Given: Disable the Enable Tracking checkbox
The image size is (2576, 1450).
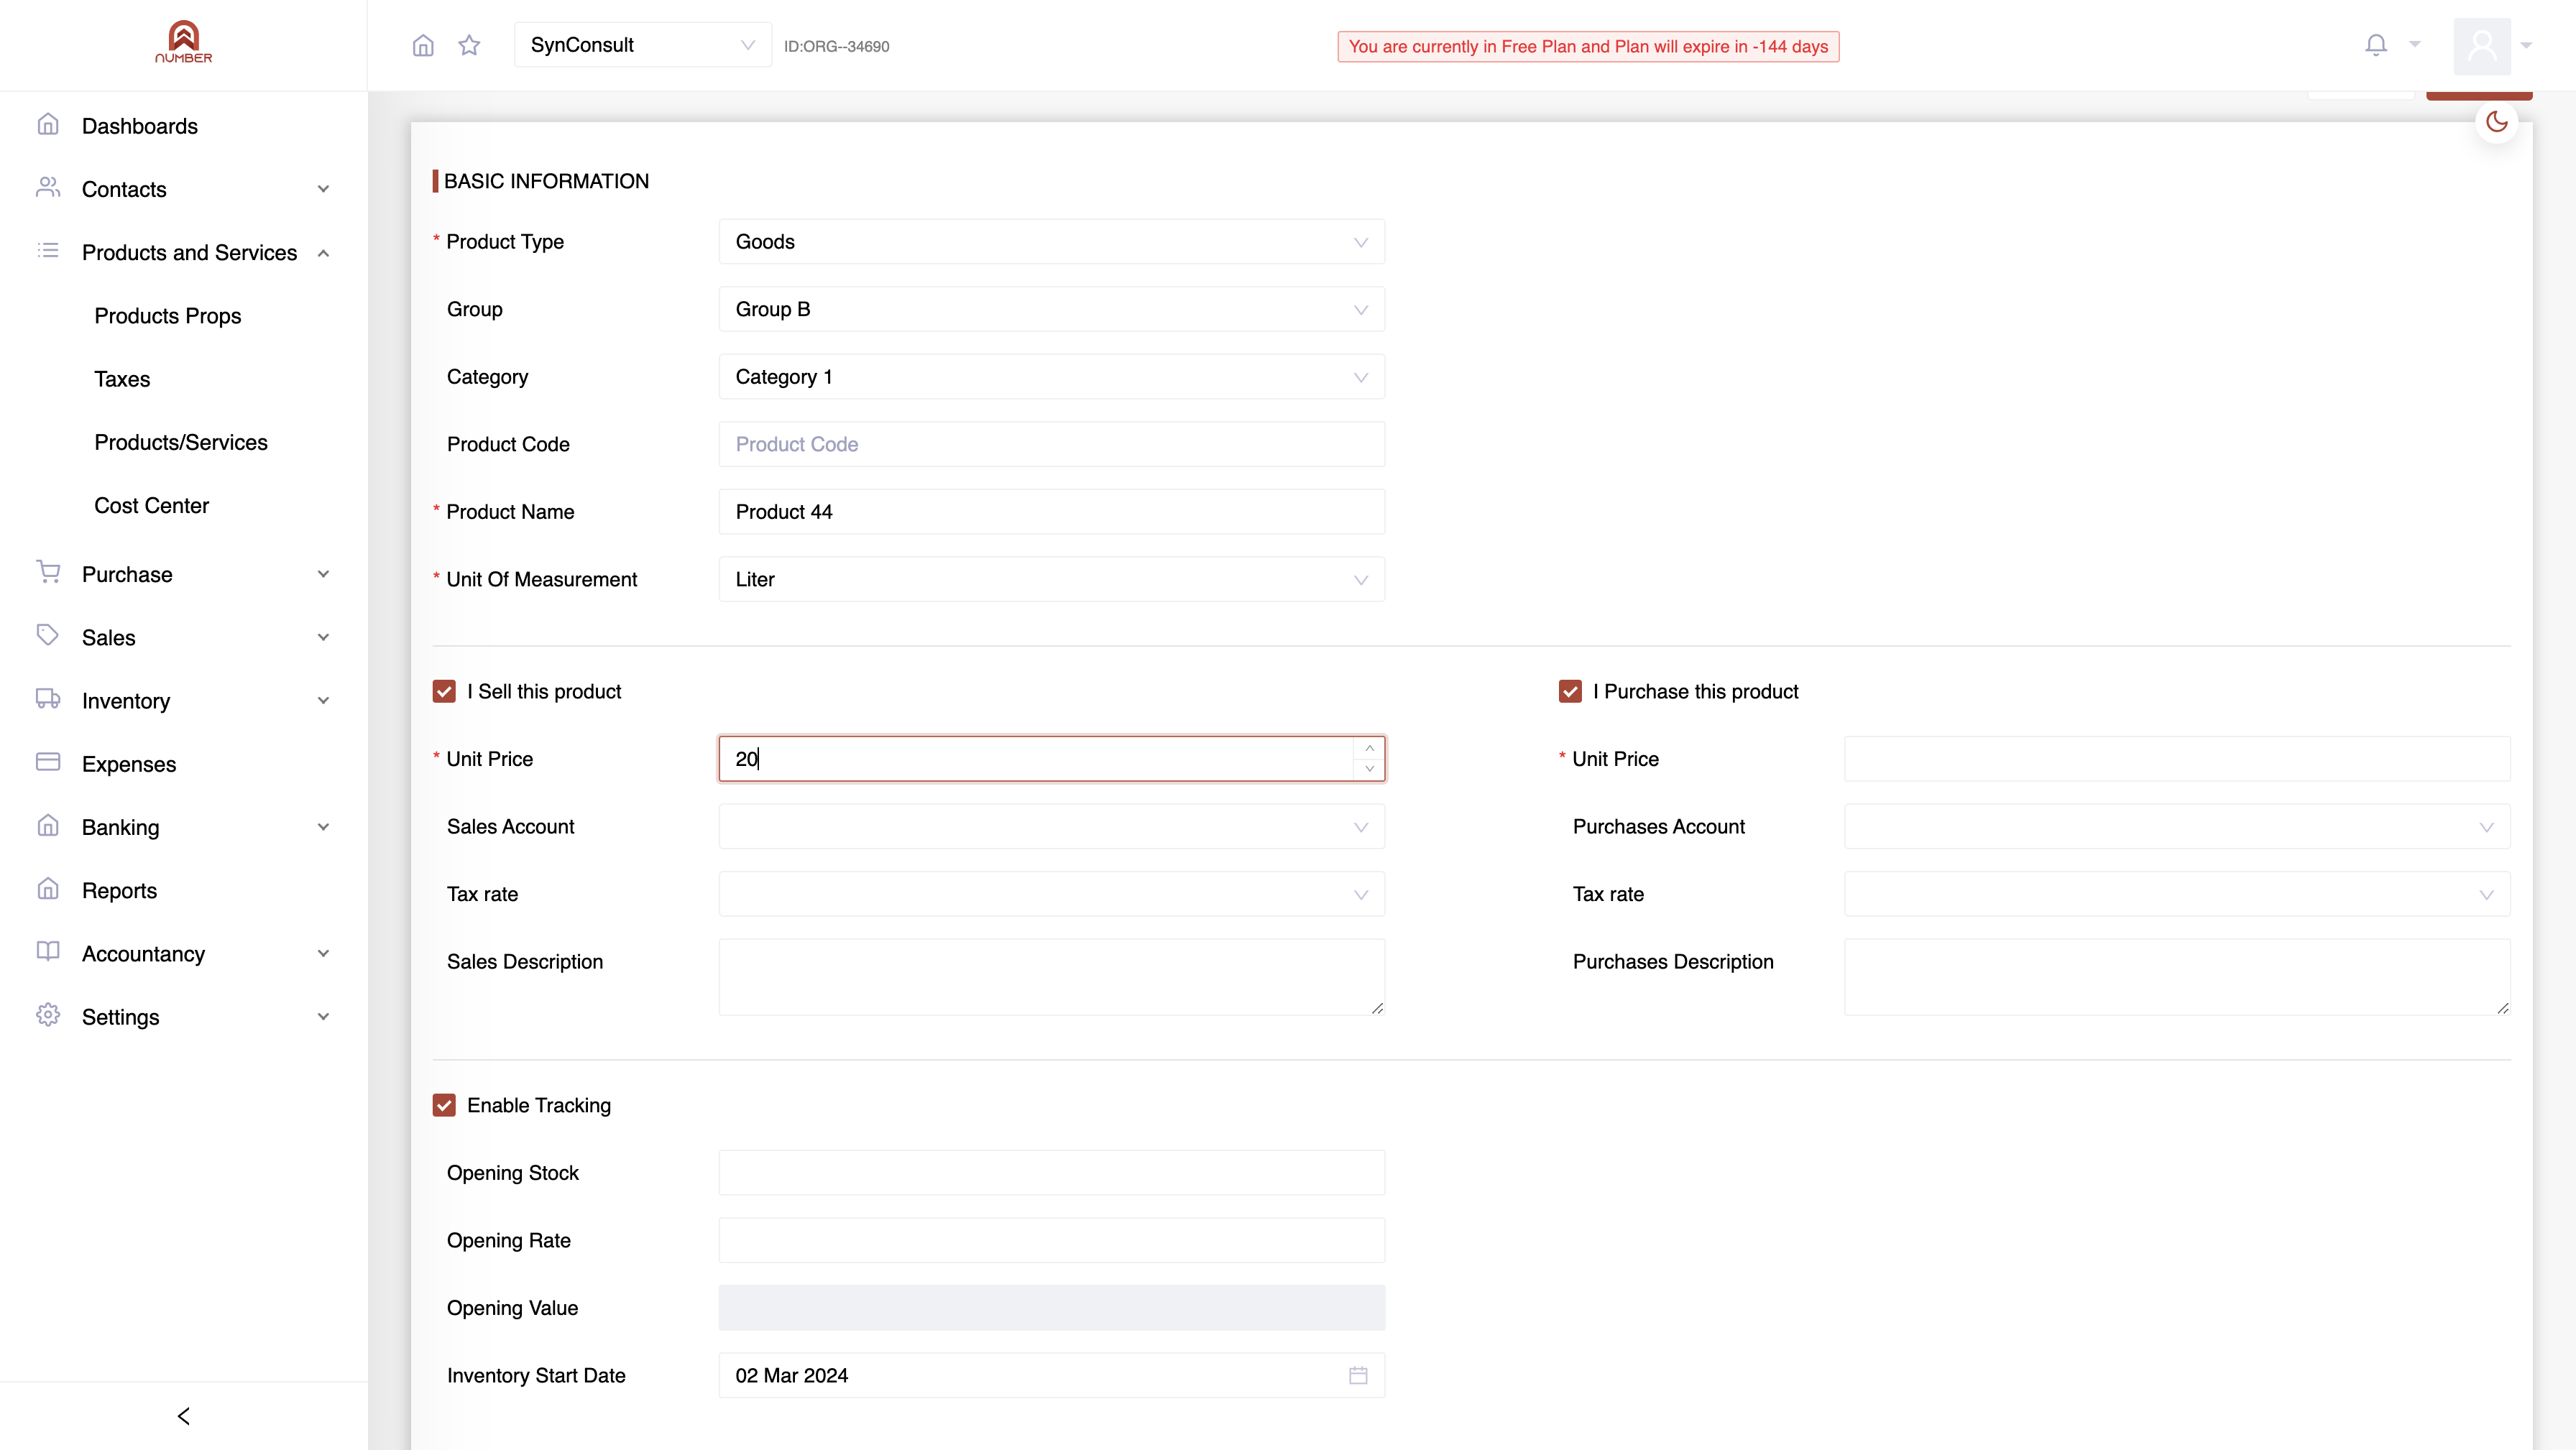Looking at the screenshot, I should click(444, 1105).
